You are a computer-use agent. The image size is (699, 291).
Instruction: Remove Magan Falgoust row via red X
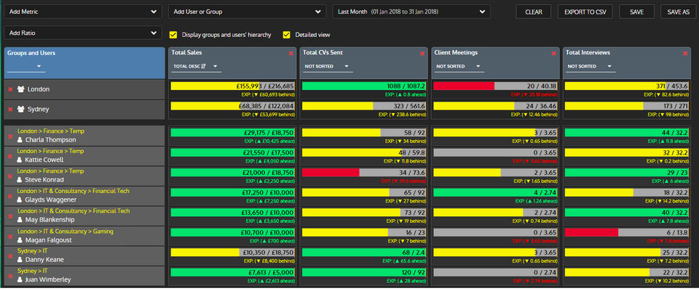(x=10, y=236)
